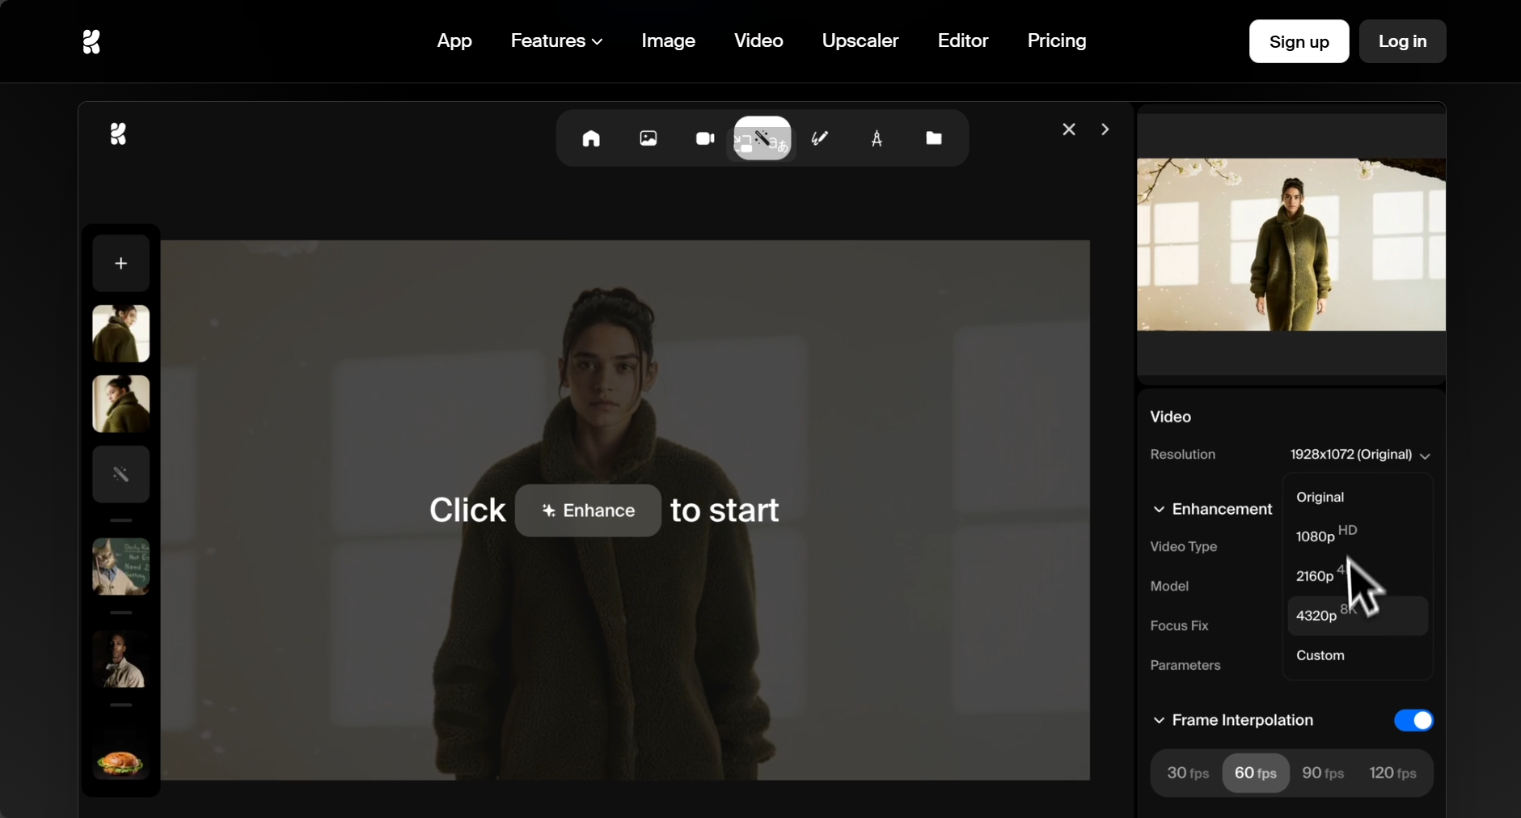Open the Home icon in toolbar

[x=591, y=138]
